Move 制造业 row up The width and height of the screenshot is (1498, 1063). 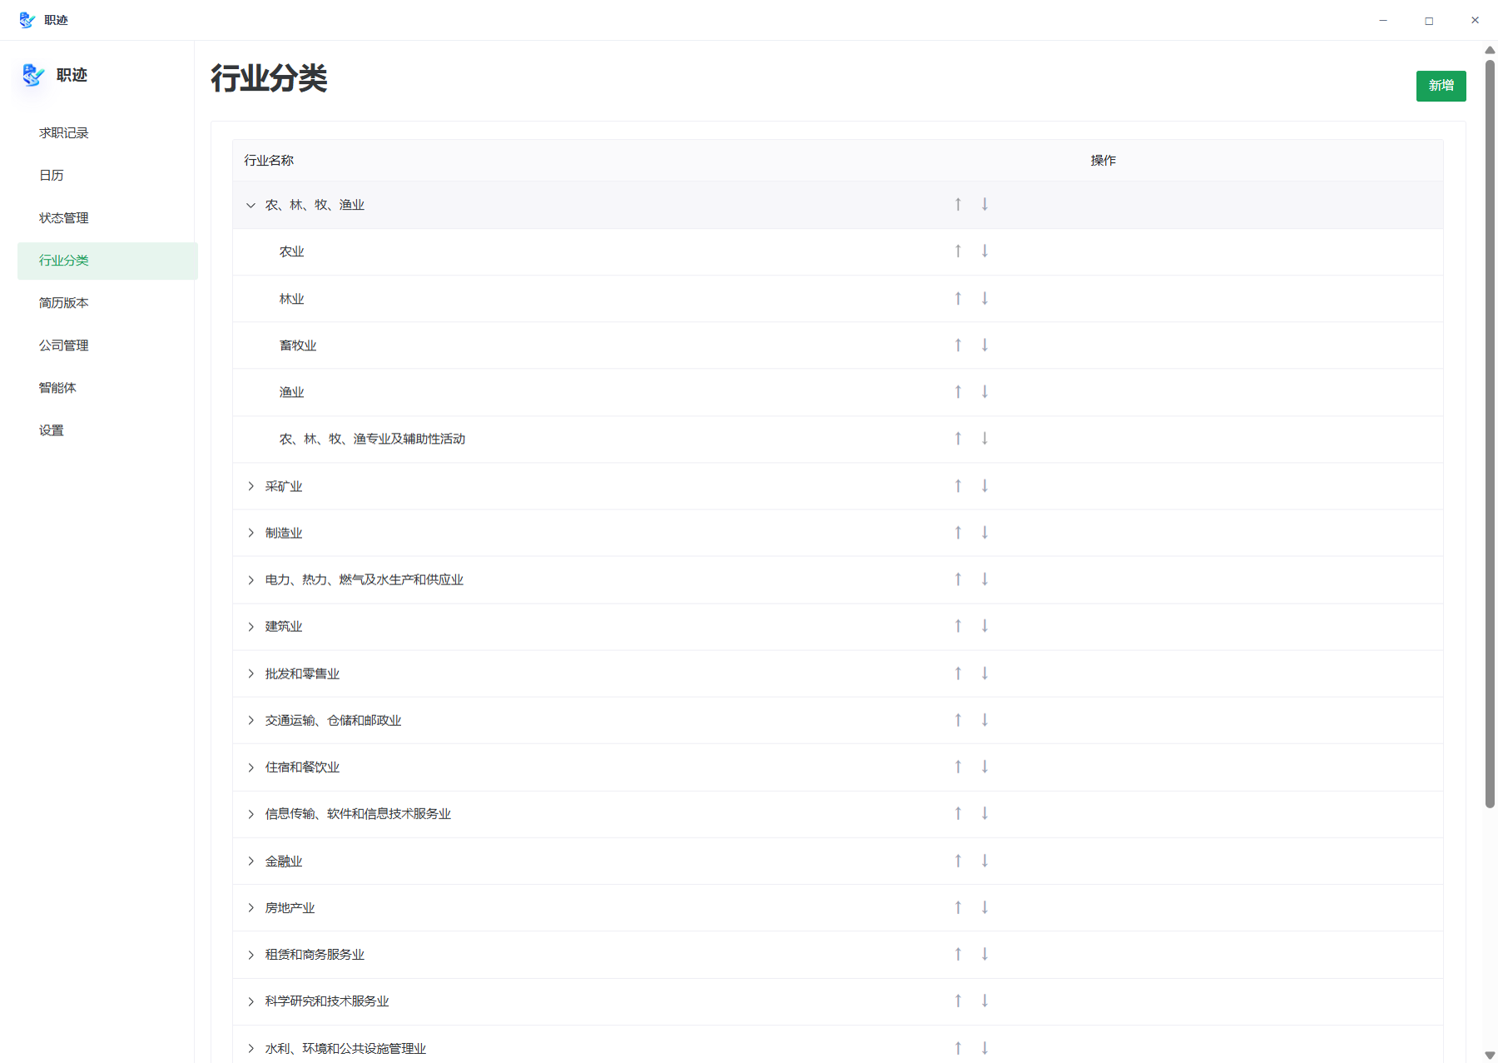click(x=958, y=533)
